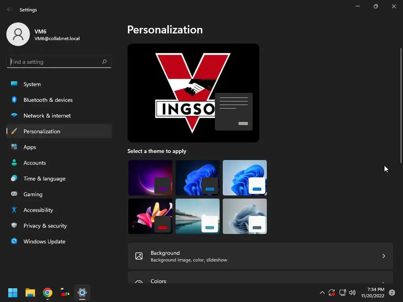Click the back arrow in Settings title bar
403x302 pixels.
click(x=9, y=9)
